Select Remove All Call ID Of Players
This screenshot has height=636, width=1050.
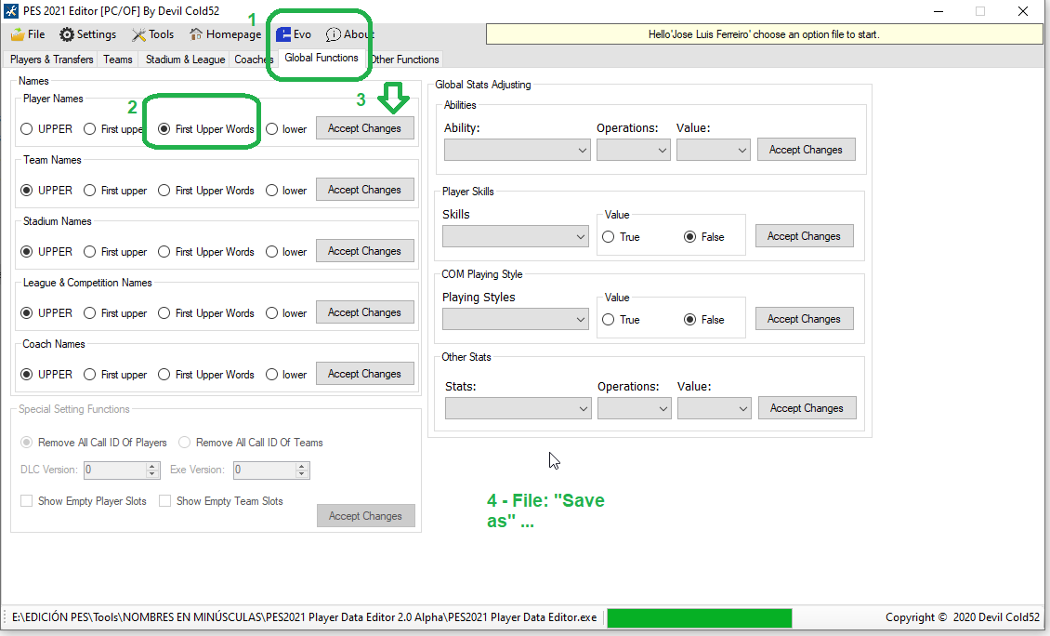point(94,443)
